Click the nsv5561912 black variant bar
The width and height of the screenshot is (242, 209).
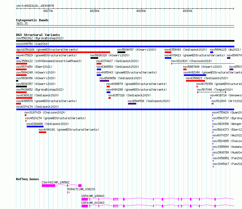[x=125, y=41]
